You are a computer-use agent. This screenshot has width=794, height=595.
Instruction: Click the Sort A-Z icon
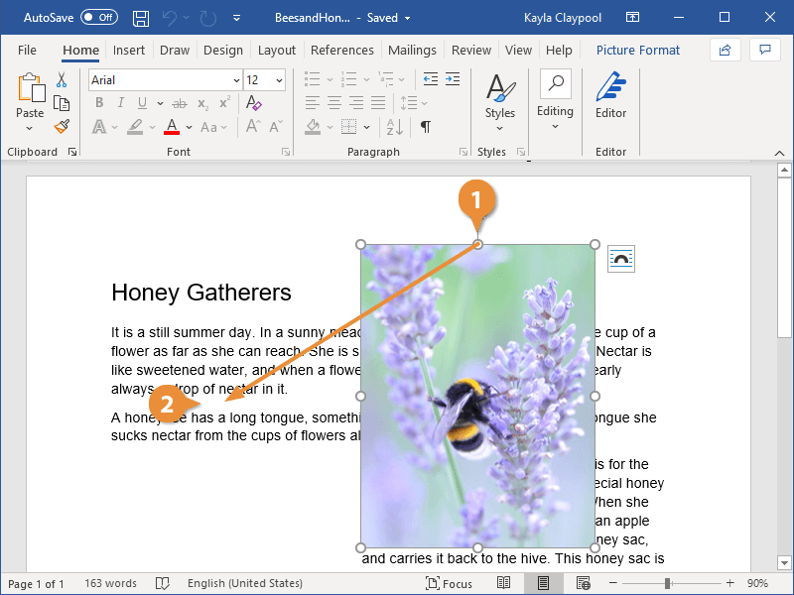(394, 126)
